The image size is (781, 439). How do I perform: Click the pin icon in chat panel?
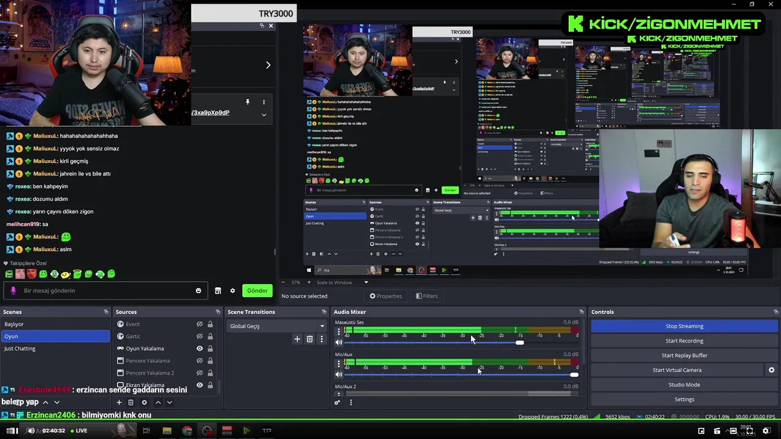click(248, 102)
